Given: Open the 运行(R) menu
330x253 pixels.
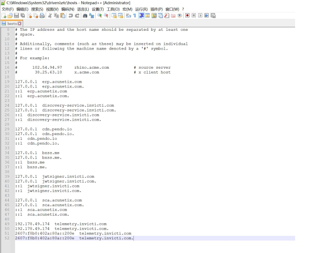Looking at the screenshot, I should click(142, 9).
